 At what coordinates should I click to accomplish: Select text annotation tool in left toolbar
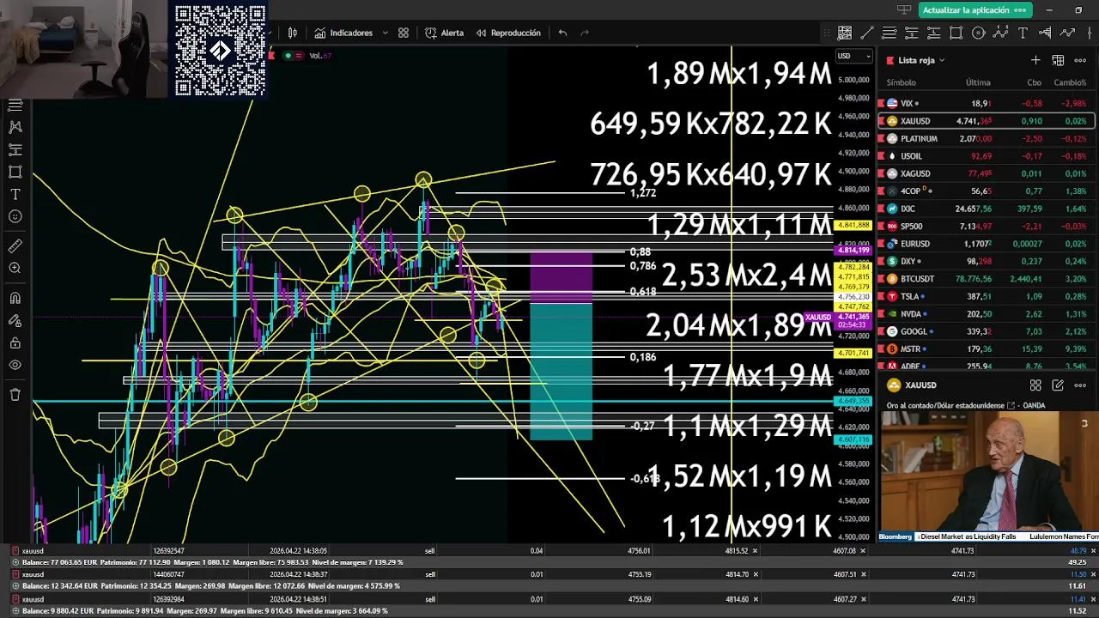coord(15,194)
